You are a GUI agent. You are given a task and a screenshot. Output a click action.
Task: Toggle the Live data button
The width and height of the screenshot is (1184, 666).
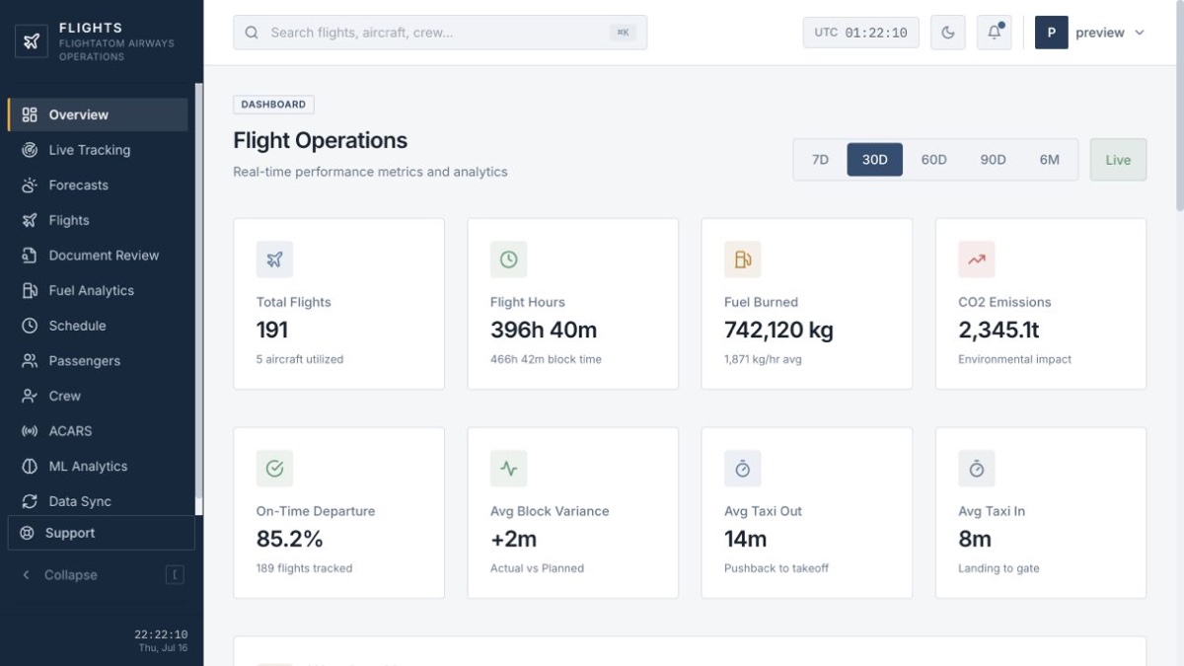(1118, 160)
